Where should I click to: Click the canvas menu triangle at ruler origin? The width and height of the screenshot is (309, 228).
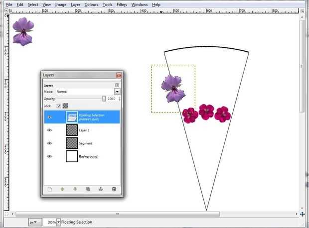pyautogui.click(x=6, y=10)
